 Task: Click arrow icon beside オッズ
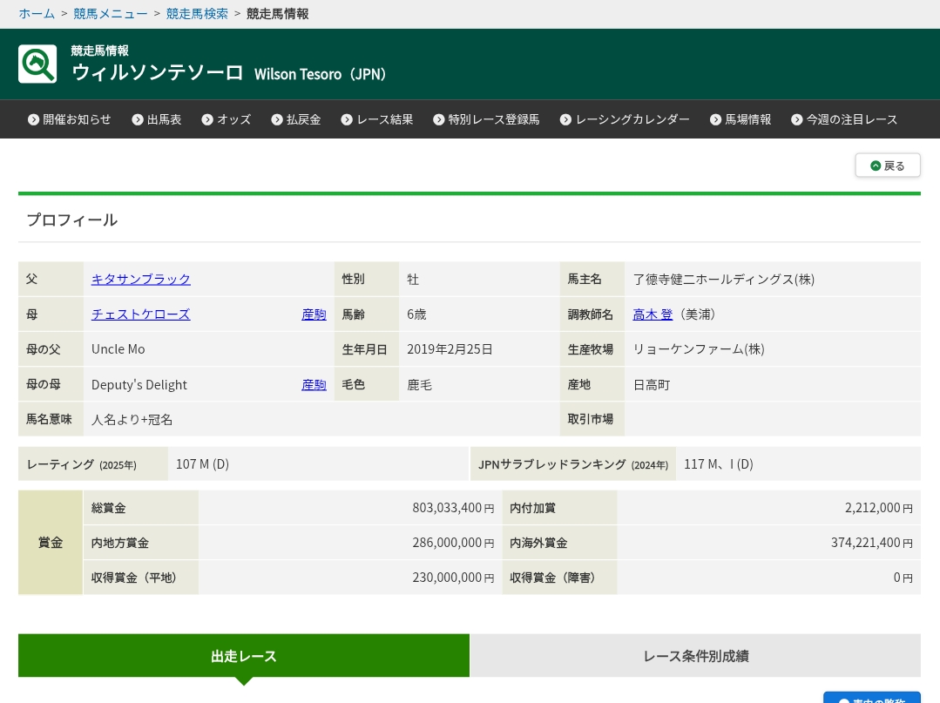coord(207,119)
